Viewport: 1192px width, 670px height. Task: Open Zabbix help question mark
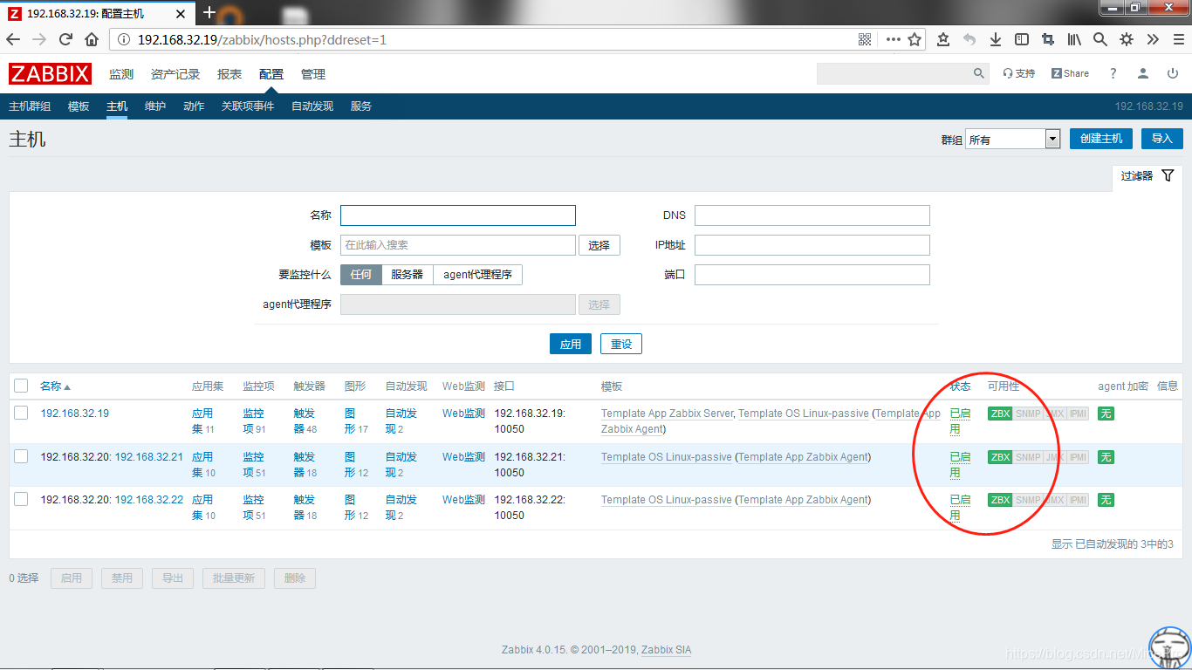1113,74
